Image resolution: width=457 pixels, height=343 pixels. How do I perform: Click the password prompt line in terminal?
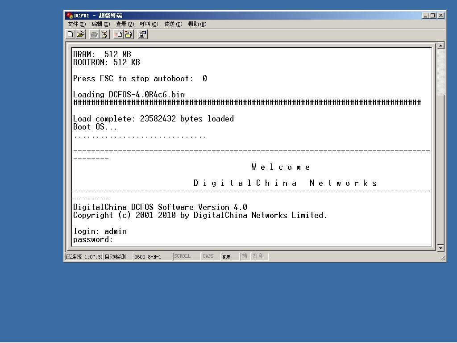click(x=93, y=239)
